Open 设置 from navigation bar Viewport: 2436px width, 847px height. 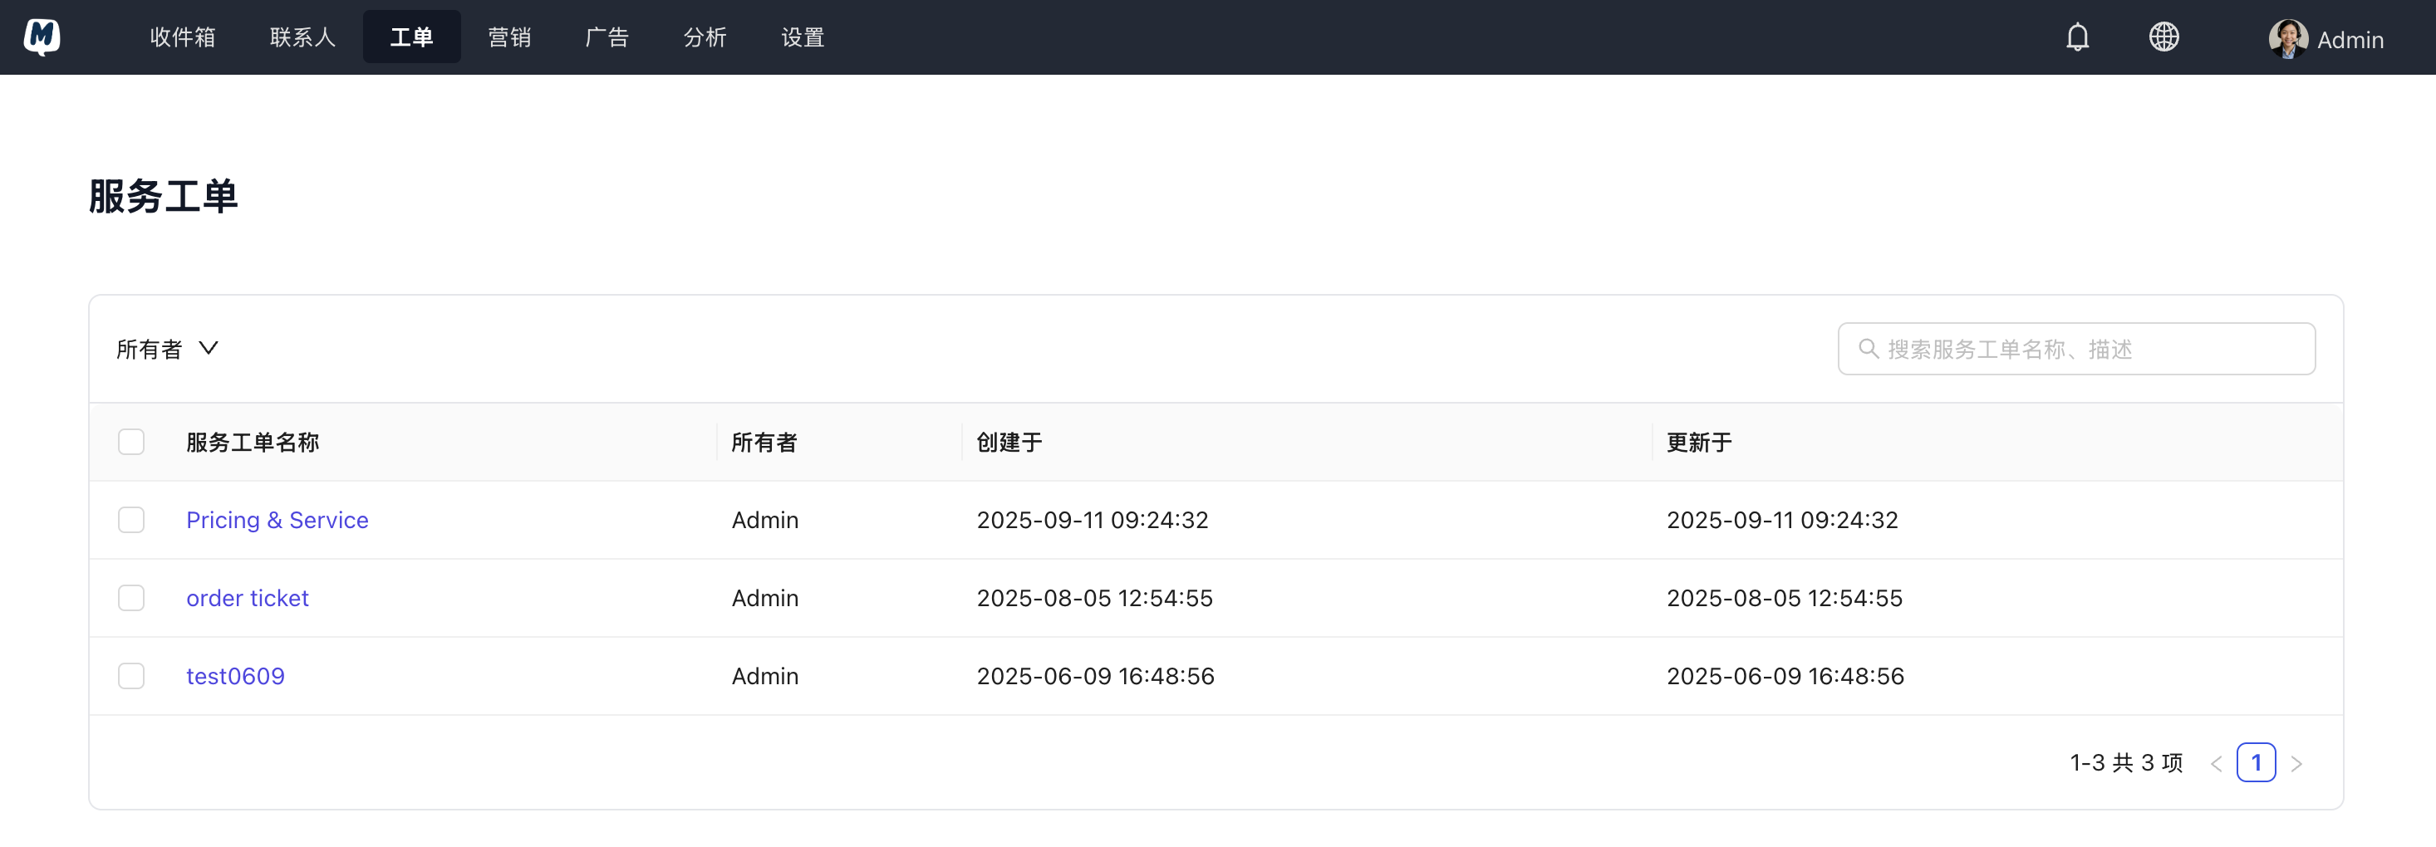coord(803,37)
